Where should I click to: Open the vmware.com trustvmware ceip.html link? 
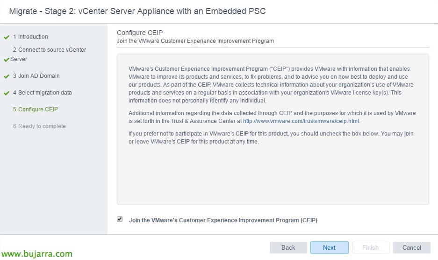coord(301,121)
